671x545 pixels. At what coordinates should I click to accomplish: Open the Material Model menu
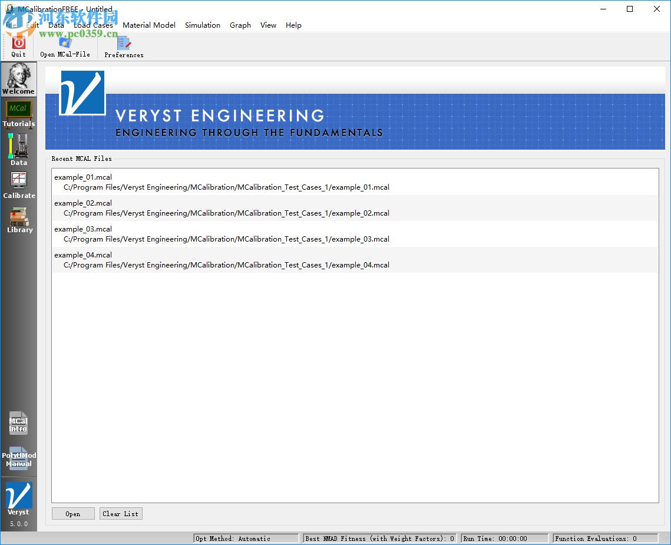149,25
